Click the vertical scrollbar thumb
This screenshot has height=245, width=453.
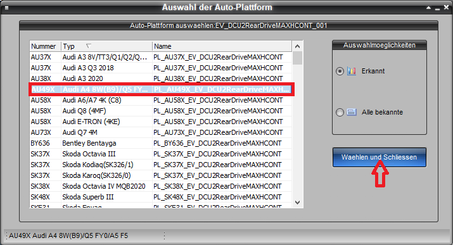pos(298,58)
